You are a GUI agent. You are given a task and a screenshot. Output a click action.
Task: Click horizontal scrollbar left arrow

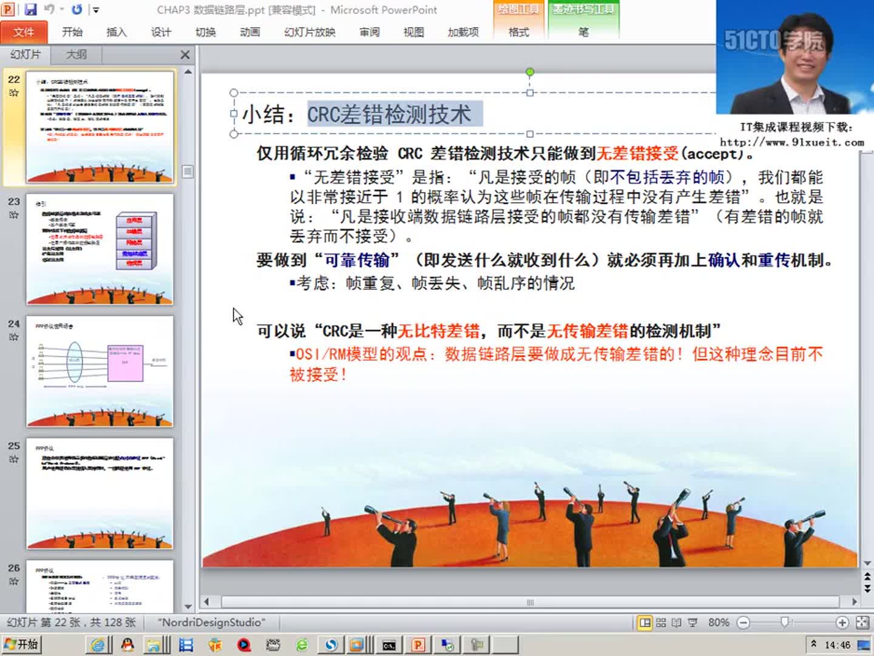206,602
